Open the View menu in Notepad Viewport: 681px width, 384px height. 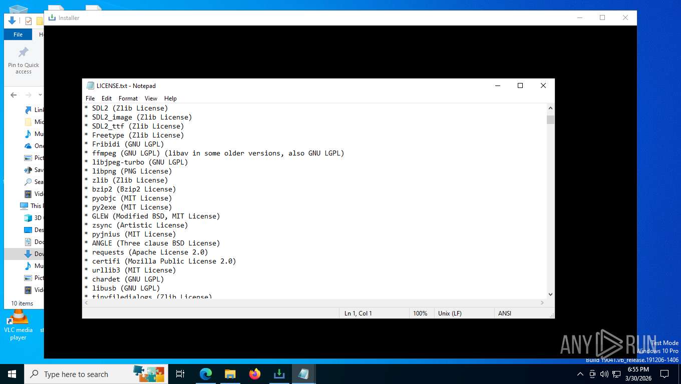(151, 98)
